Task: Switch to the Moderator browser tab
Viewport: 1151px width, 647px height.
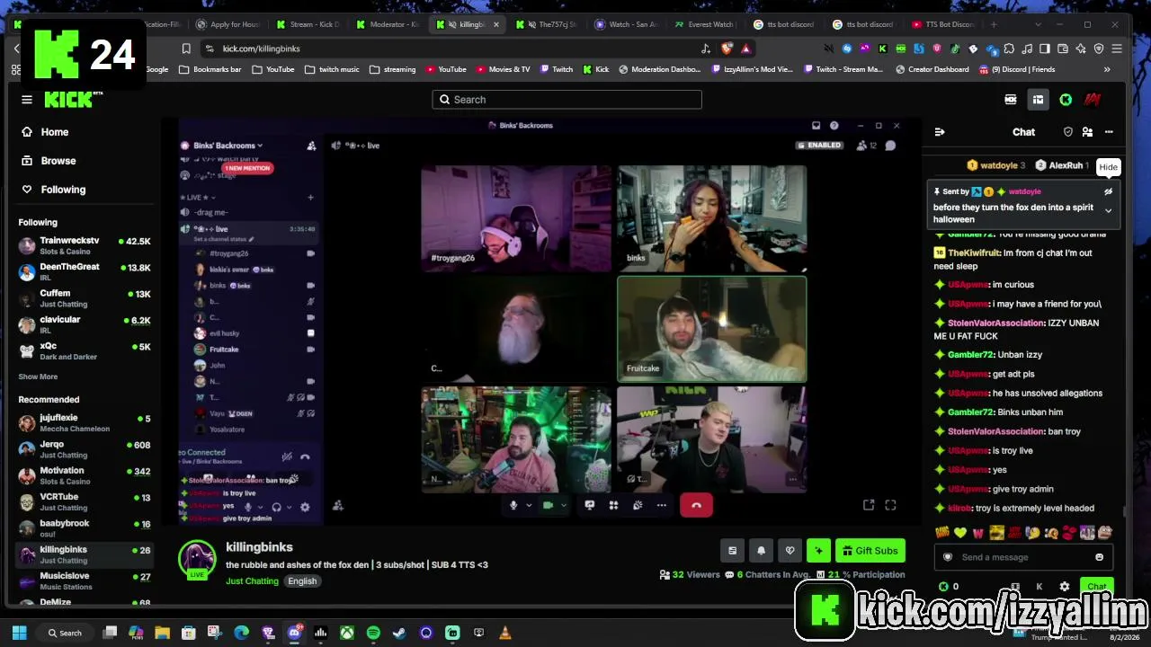Action: tap(387, 24)
